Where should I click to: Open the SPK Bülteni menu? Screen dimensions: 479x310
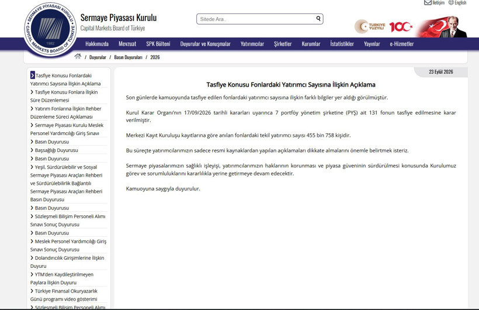pyautogui.click(x=158, y=44)
